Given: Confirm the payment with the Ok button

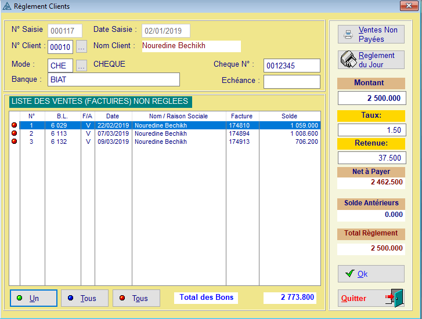Looking at the screenshot, I should pos(371,274).
